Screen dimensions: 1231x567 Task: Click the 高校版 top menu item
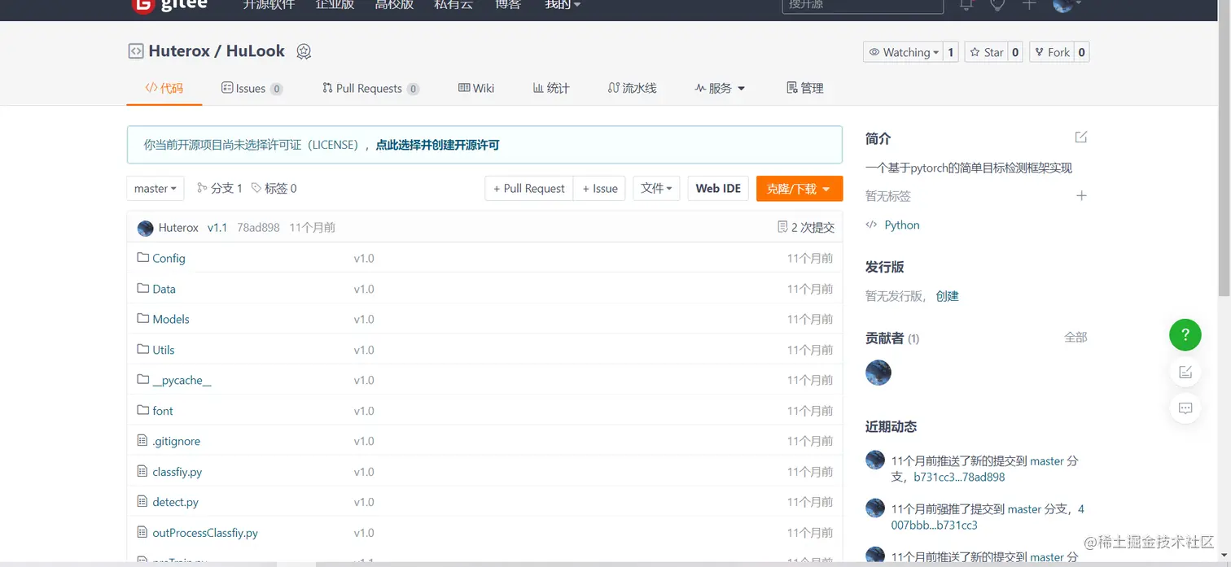(x=394, y=5)
